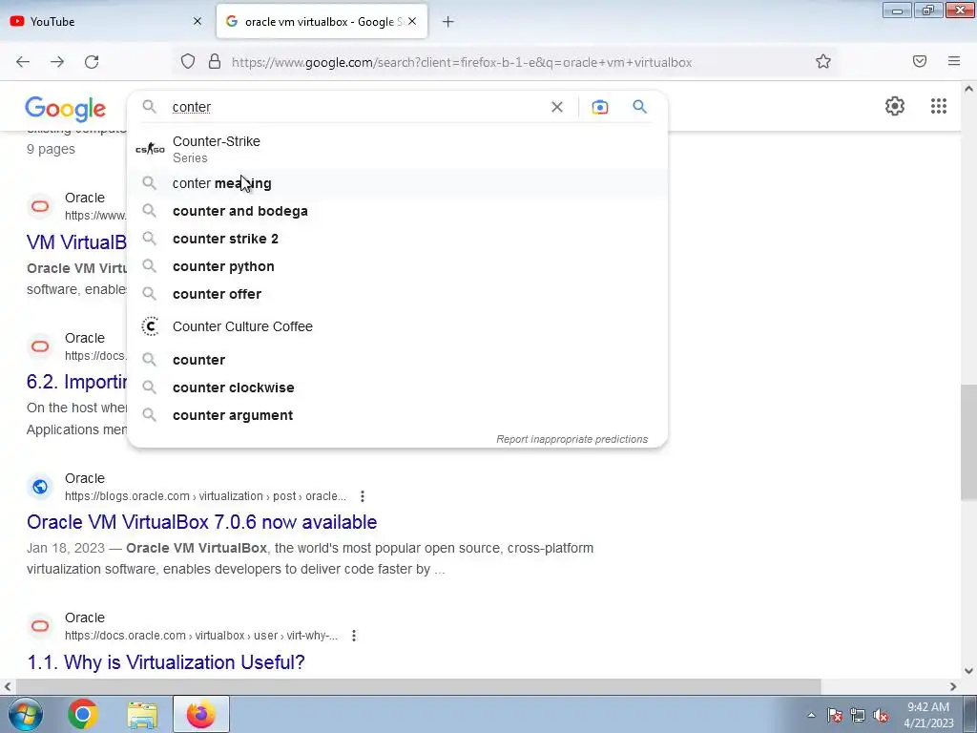Image resolution: width=977 pixels, height=733 pixels.
Task: Open the tracking protection shield icon
Action: pyautogui.click(x=188, y=62)
